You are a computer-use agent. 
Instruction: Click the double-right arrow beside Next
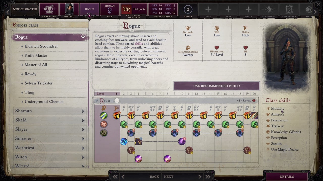208,177
